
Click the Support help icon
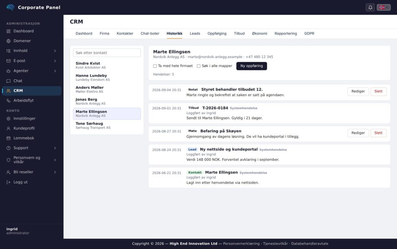[9, 148]
